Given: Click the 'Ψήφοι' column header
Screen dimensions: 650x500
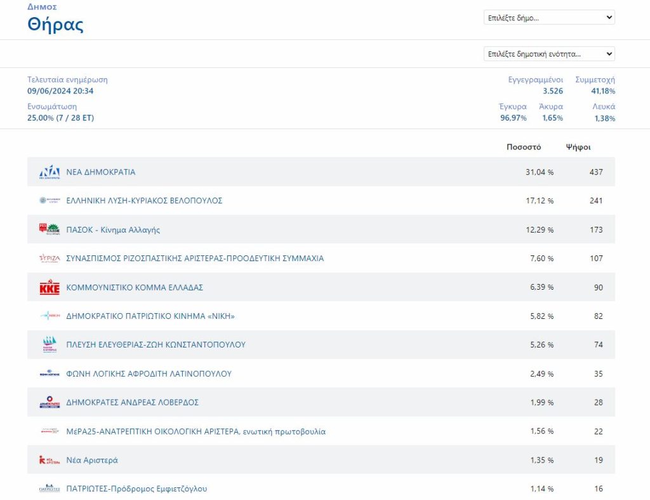Looking at the screenshot, I should 578,147.
